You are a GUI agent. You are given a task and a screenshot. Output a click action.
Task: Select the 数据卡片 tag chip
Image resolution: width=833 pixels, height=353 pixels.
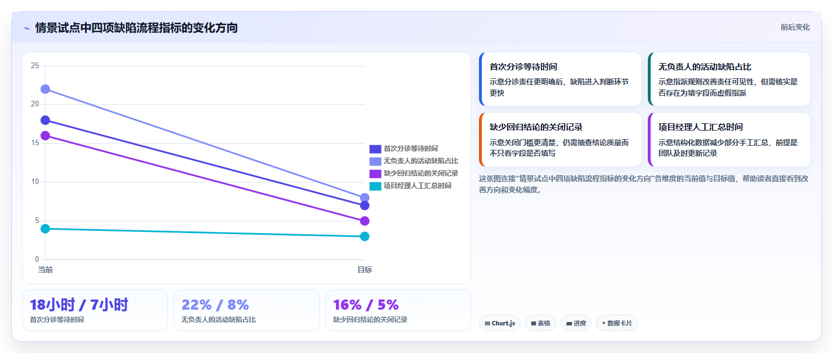click(x=617, y=323)
